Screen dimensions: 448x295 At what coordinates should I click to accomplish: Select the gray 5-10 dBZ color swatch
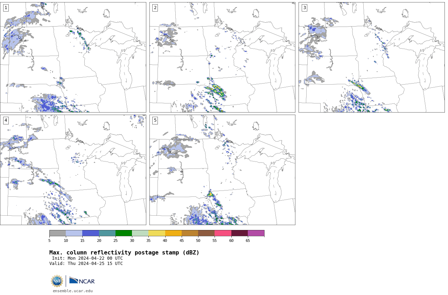[x=57, y=233]
